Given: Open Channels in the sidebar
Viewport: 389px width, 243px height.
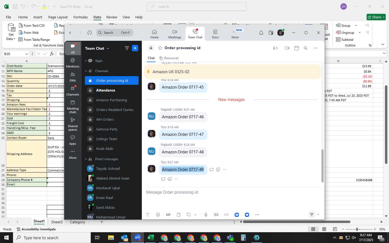Looking at the screenshot, I should point(73,91).
